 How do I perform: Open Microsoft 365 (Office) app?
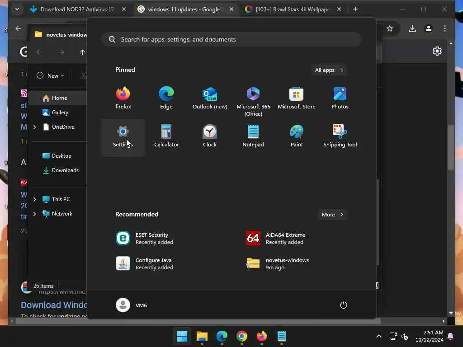(x=253, y=101)
